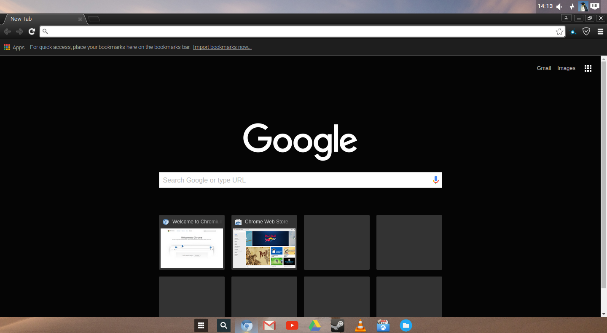Image resolution: width=607 pixels, height=333 pixels.
Task: Focus the Search Google or type URL box
Action: click(x=300, y=180)
